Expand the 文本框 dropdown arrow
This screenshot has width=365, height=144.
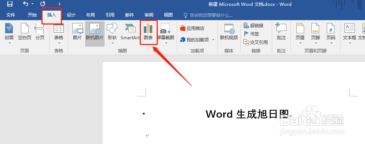tap(350, 43)
